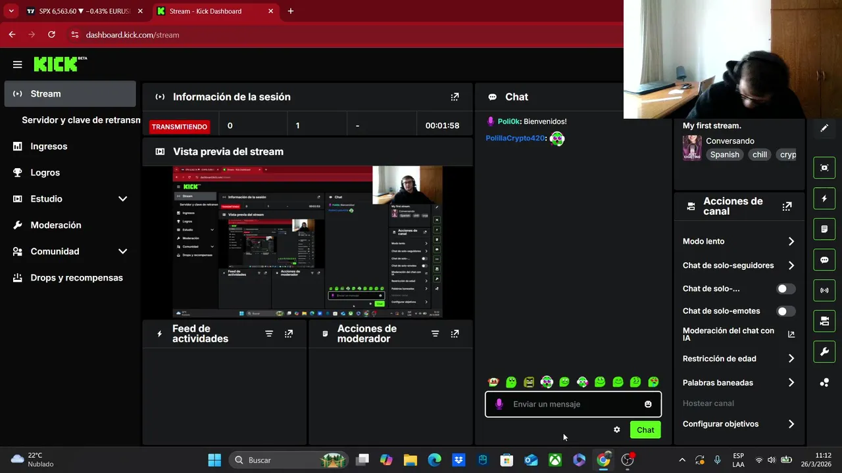Show hidden system tray icons

[682, 460]
